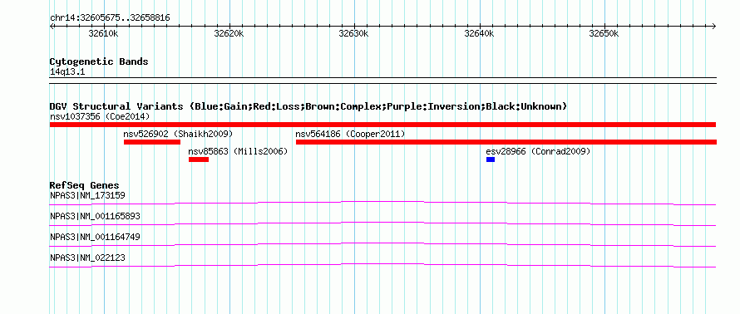Click the ruler's right arrowhead
The height and width of the screenshot is (314, 740).
tap(714, 27)
